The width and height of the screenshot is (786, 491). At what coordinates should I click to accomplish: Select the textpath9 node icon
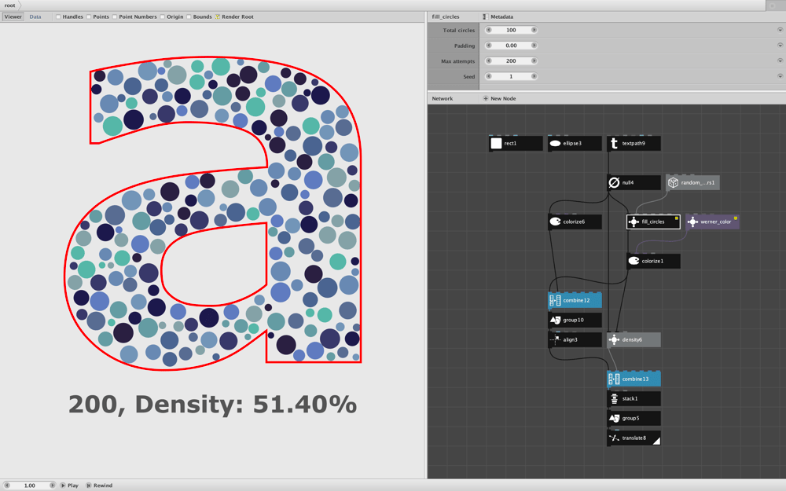tap(614, 143)
